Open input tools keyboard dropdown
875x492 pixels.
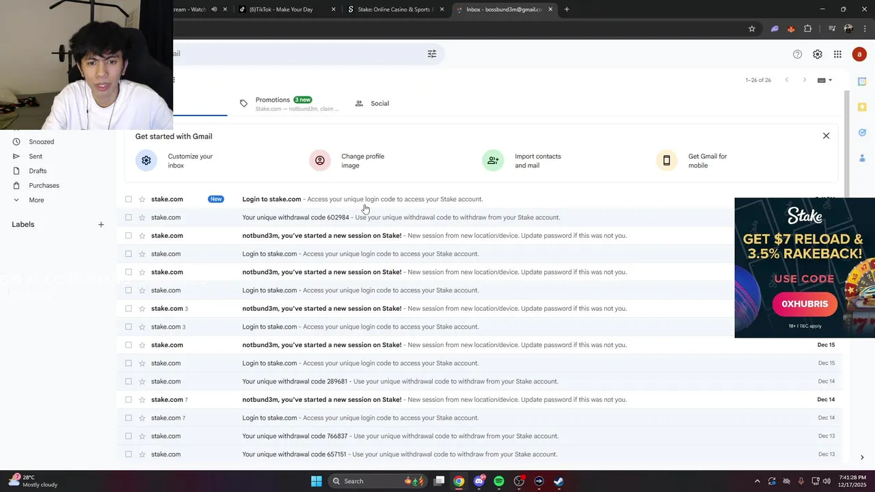[825, 80]
